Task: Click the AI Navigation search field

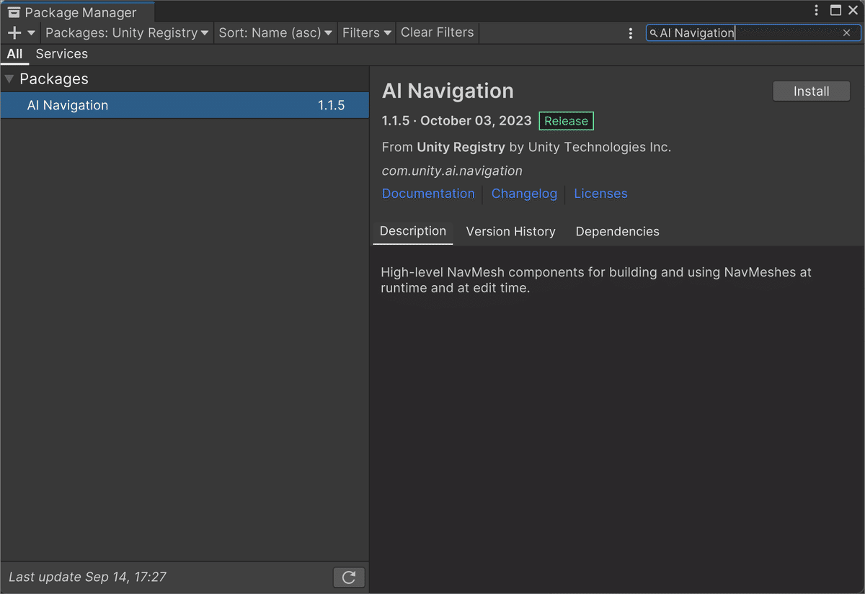Action: click(753, 32)
